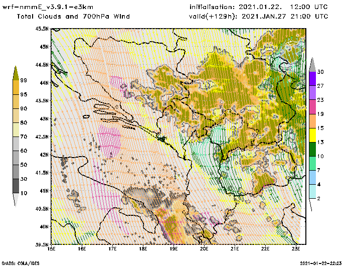Viewport: 351px width, 266px height.
Task: Select the dark gray swatch between 10 and 30
Action: 16,186
